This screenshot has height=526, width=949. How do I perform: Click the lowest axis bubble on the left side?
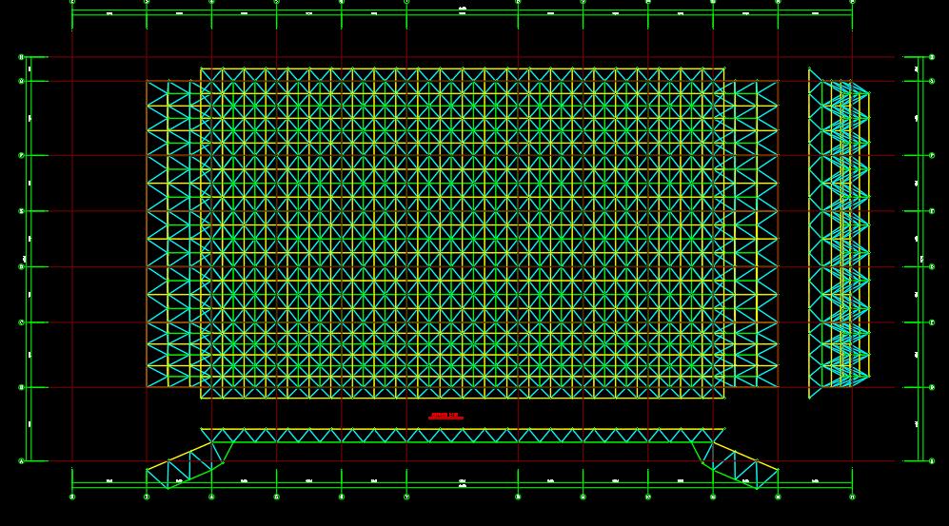pyautogui.click(x=21, y=461)
